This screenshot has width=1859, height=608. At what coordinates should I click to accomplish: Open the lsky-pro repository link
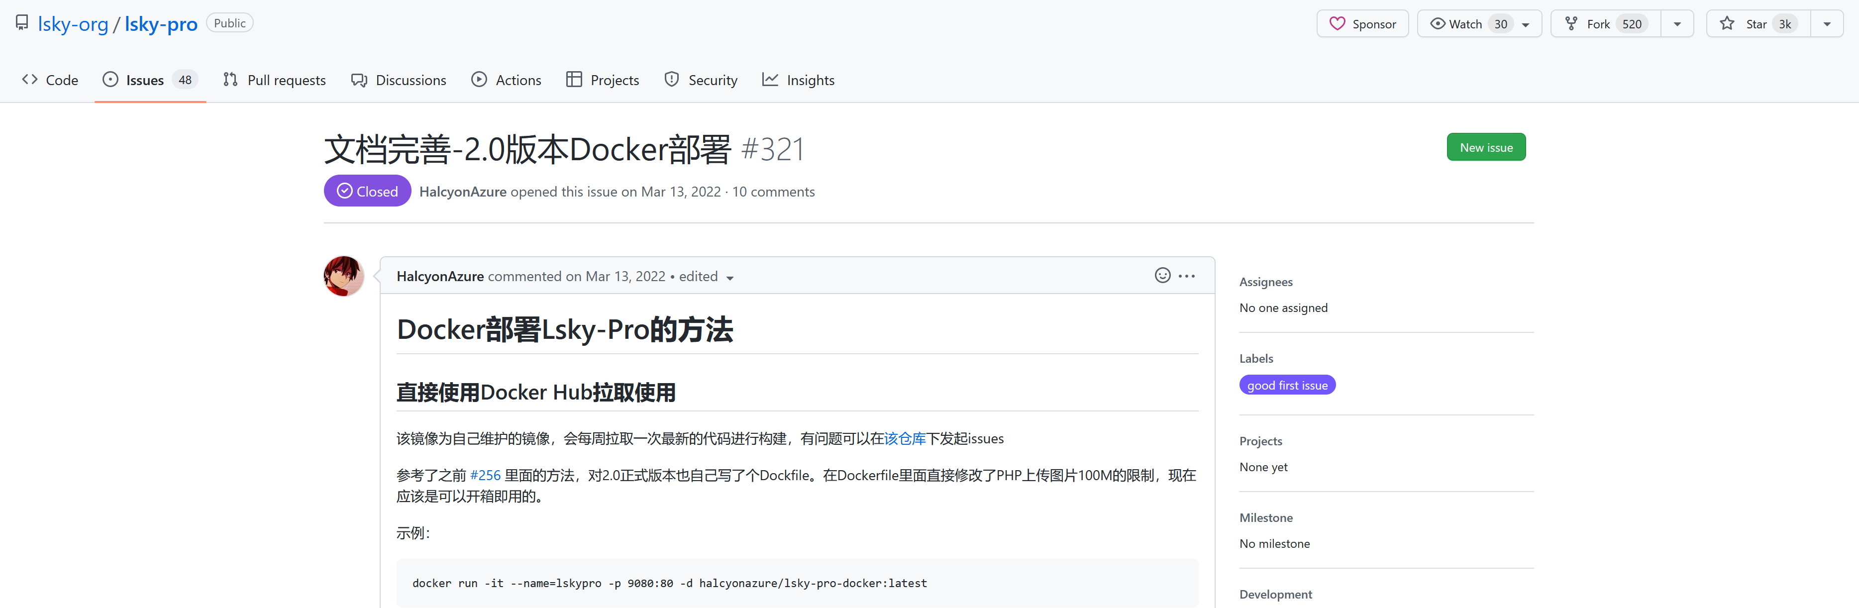(161, 24)
